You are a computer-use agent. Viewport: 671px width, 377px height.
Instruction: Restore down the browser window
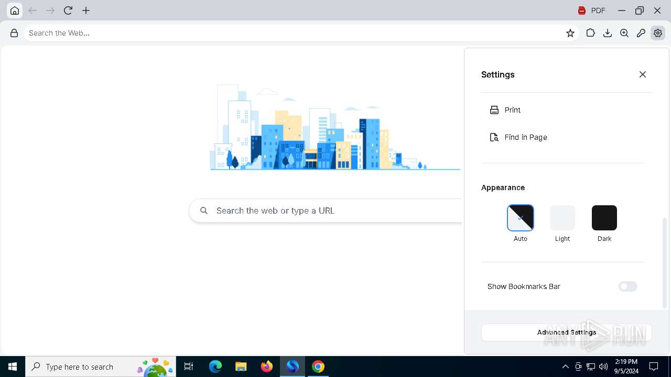coord(640,10)
